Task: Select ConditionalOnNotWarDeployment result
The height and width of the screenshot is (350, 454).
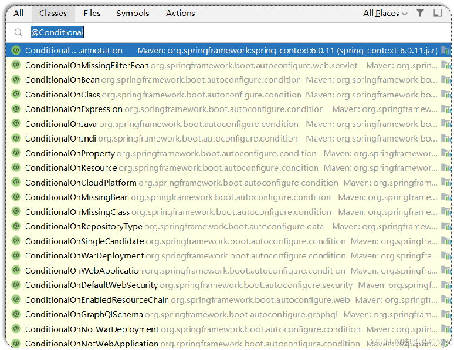Action: [x=228, y=329]
